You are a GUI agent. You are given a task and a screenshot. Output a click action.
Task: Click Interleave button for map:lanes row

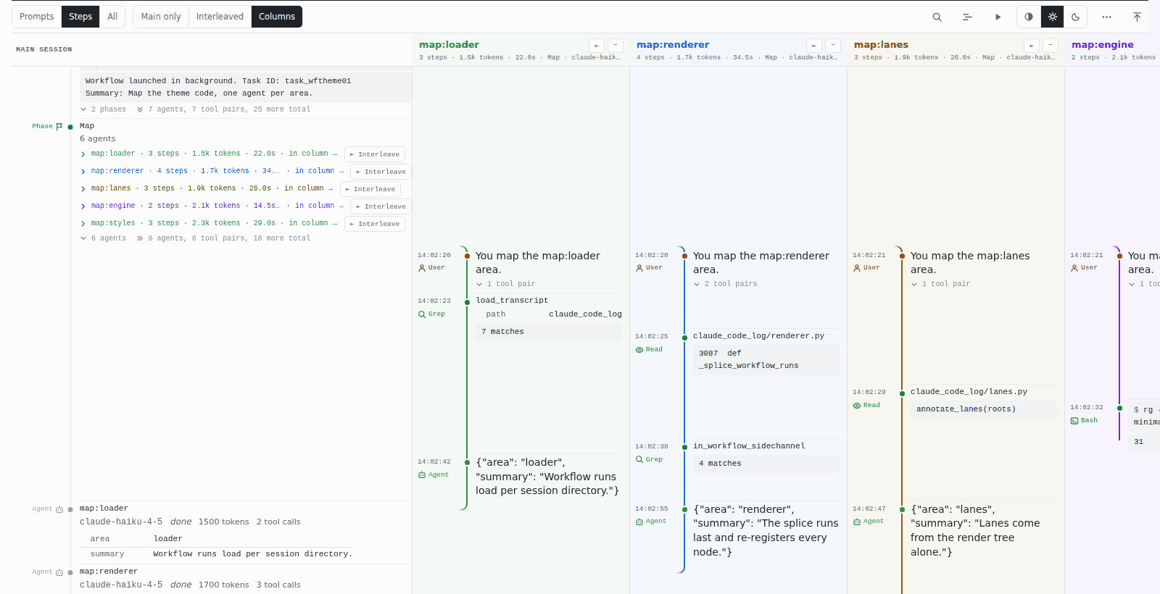[x=370, y=189]
